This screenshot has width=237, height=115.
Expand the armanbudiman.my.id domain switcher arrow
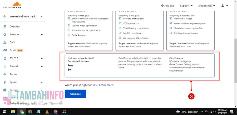coord(42,17)
